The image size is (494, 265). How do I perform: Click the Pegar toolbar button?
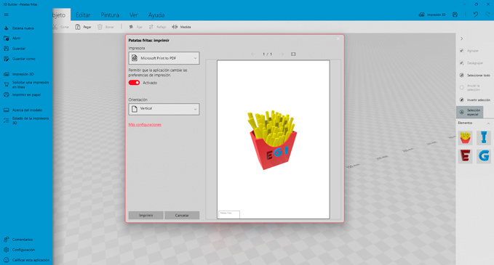83,27
